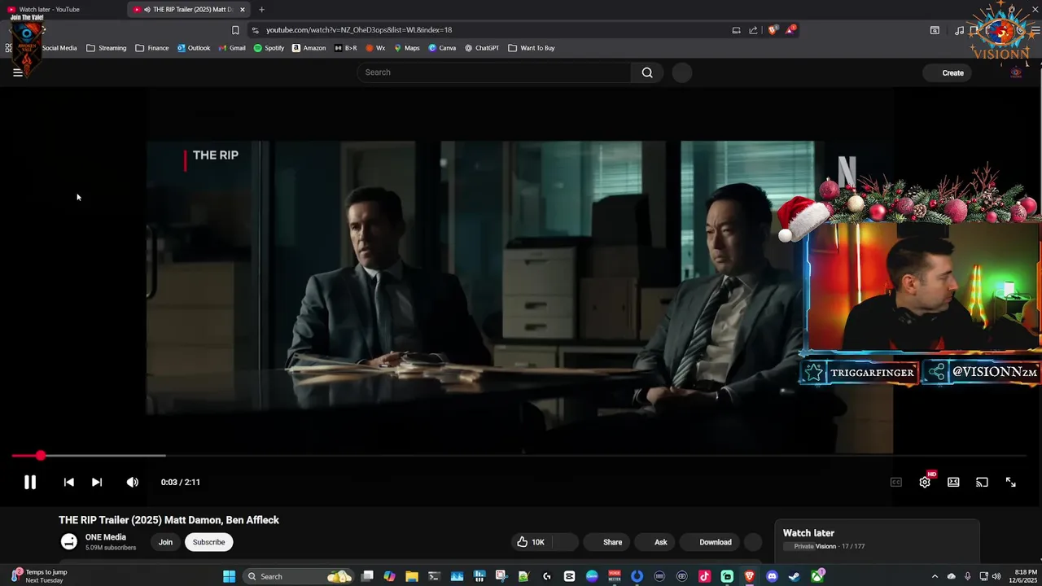1042x586 pixels.
Task: Open the Gmail bookmark
Action: tap(232, 48)
